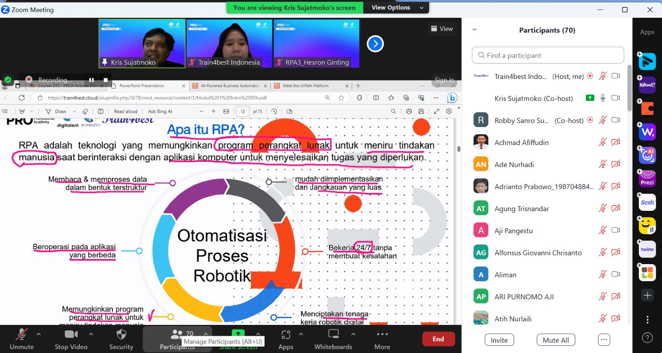Click the Invite button
Image resolution: width=662 pixels, height=353 pixels.
[499, 340]
